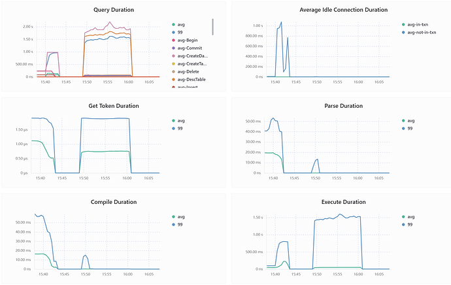The width and height of the screenshot is (451, 285).
Task: Click the 99 legend entry in Query Duration
Action: (x=177, y=33)
